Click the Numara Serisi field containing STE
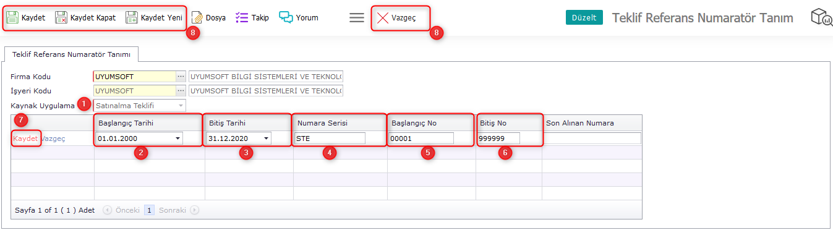The width and height of the screenshot is (833, 230). (x=330, y=138)
